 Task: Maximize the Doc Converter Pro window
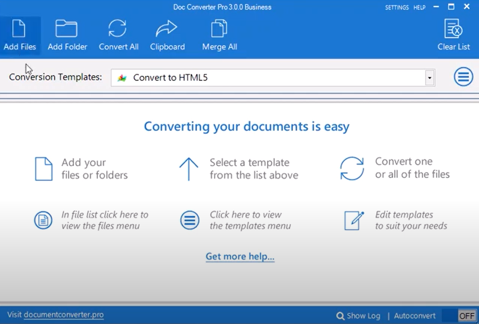tap(451, 7)
